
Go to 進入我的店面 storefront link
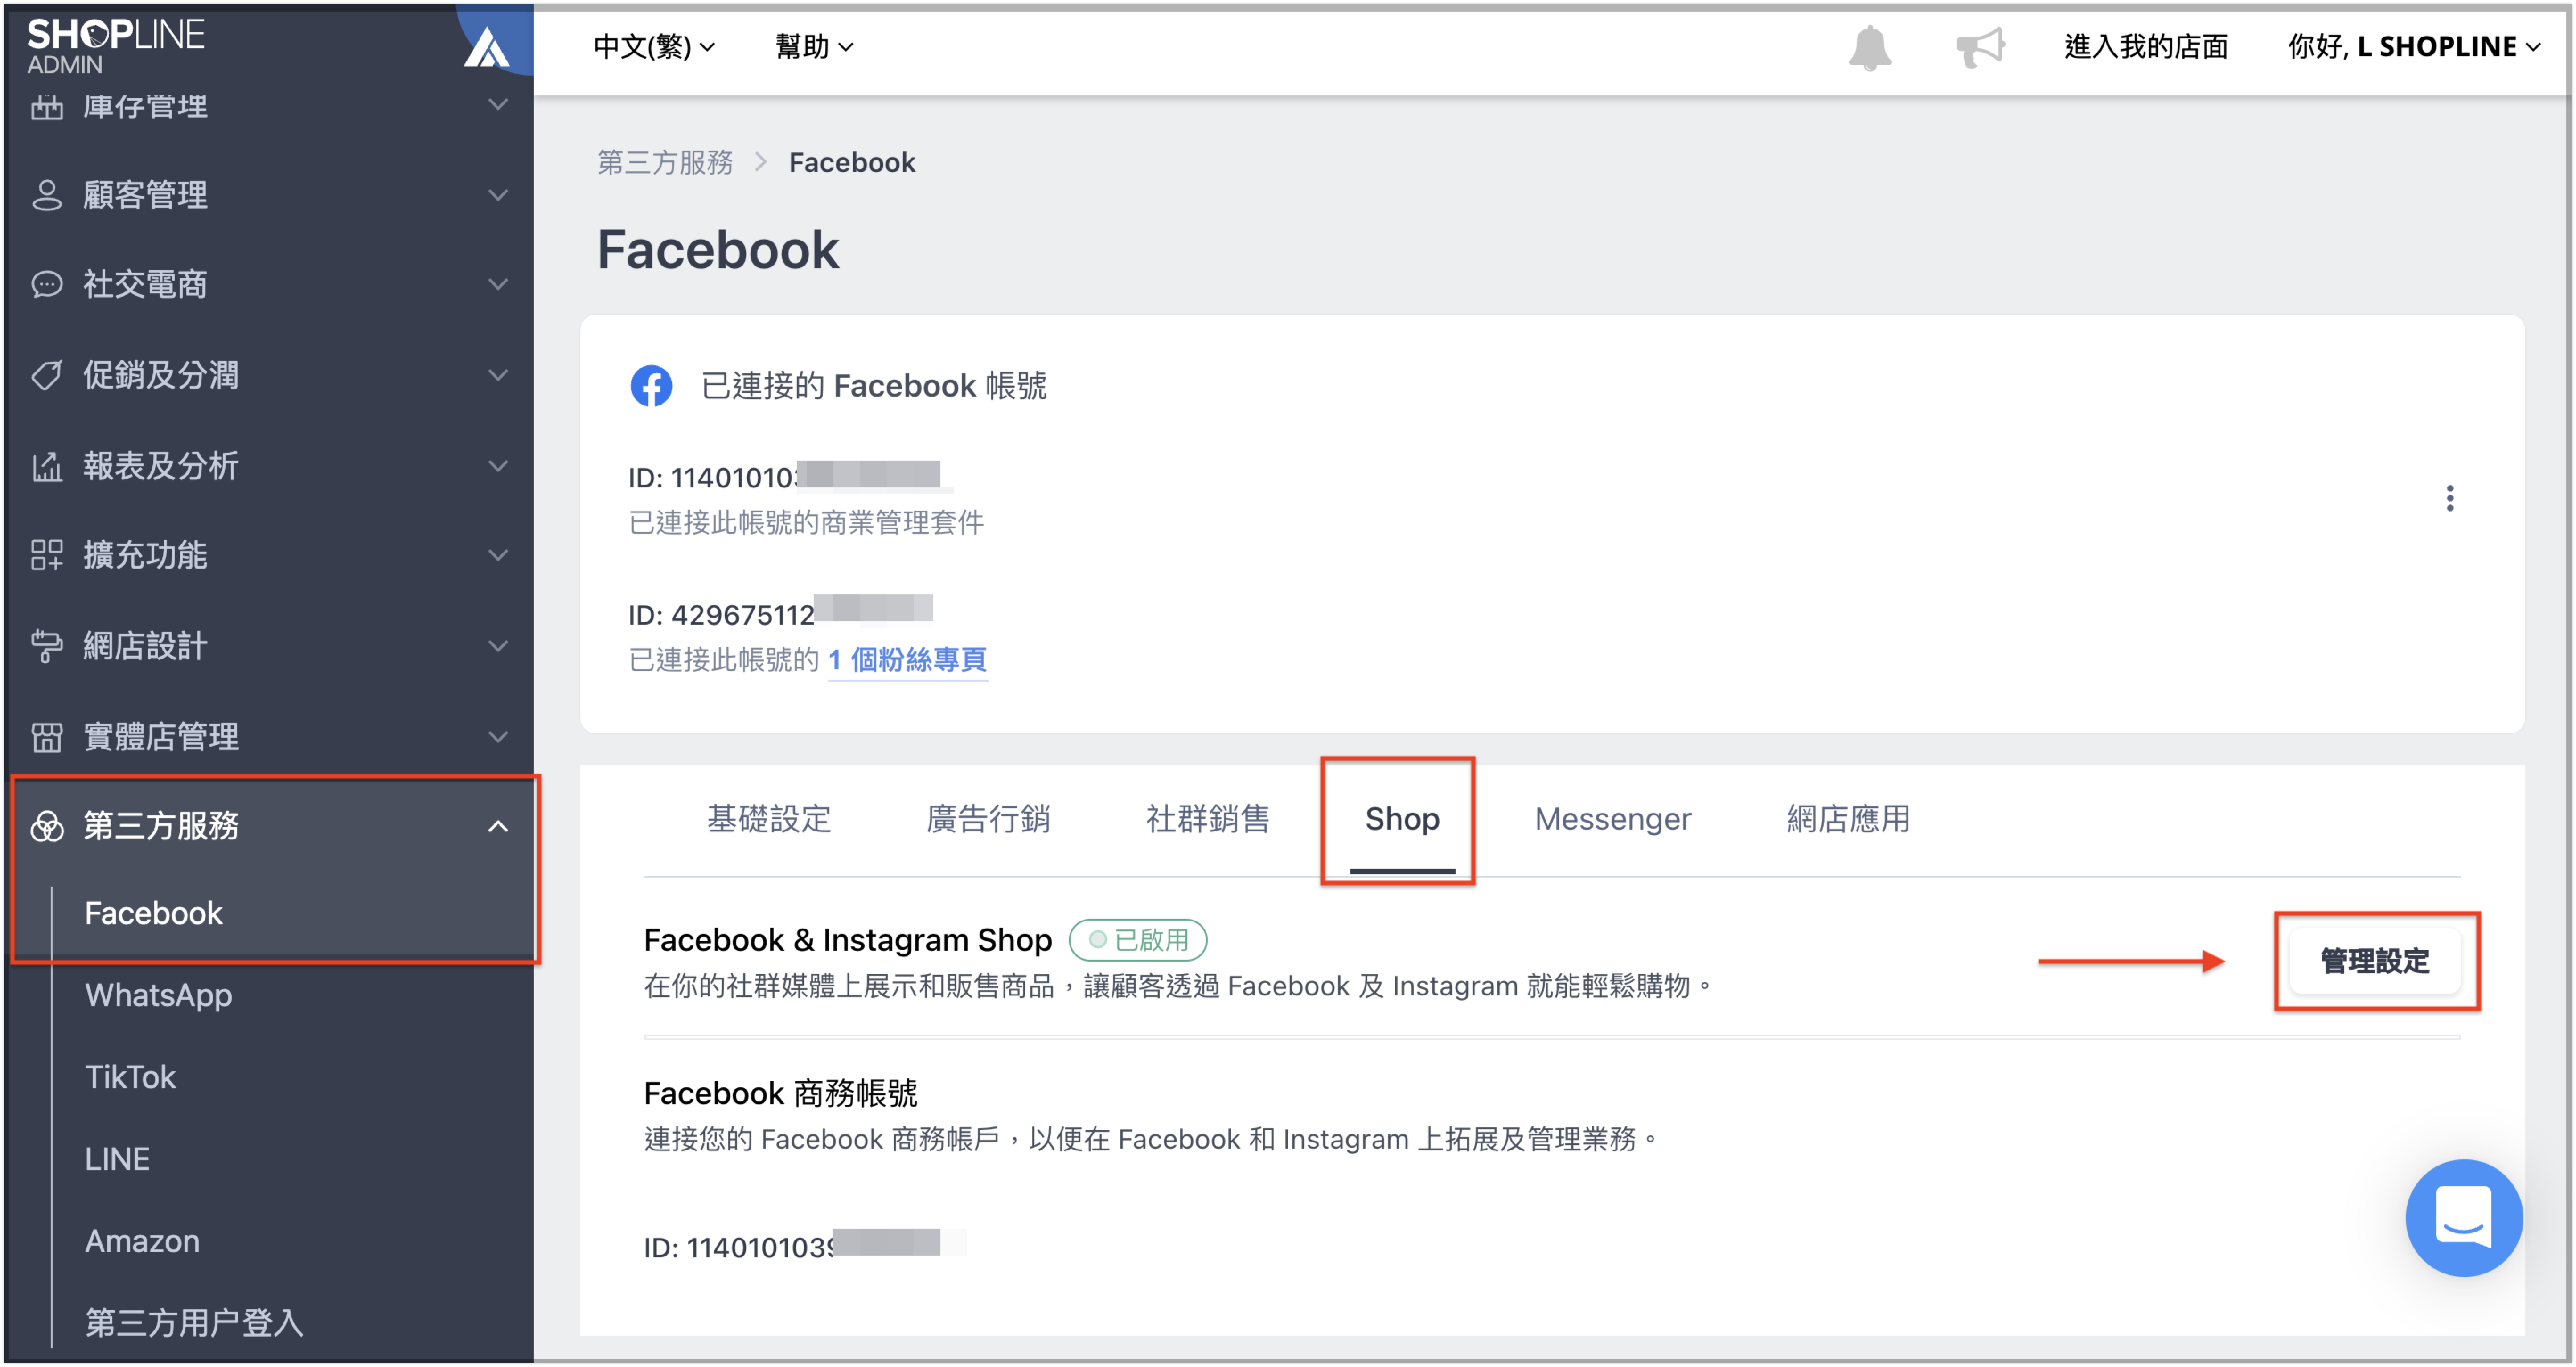click(2146, 47)
